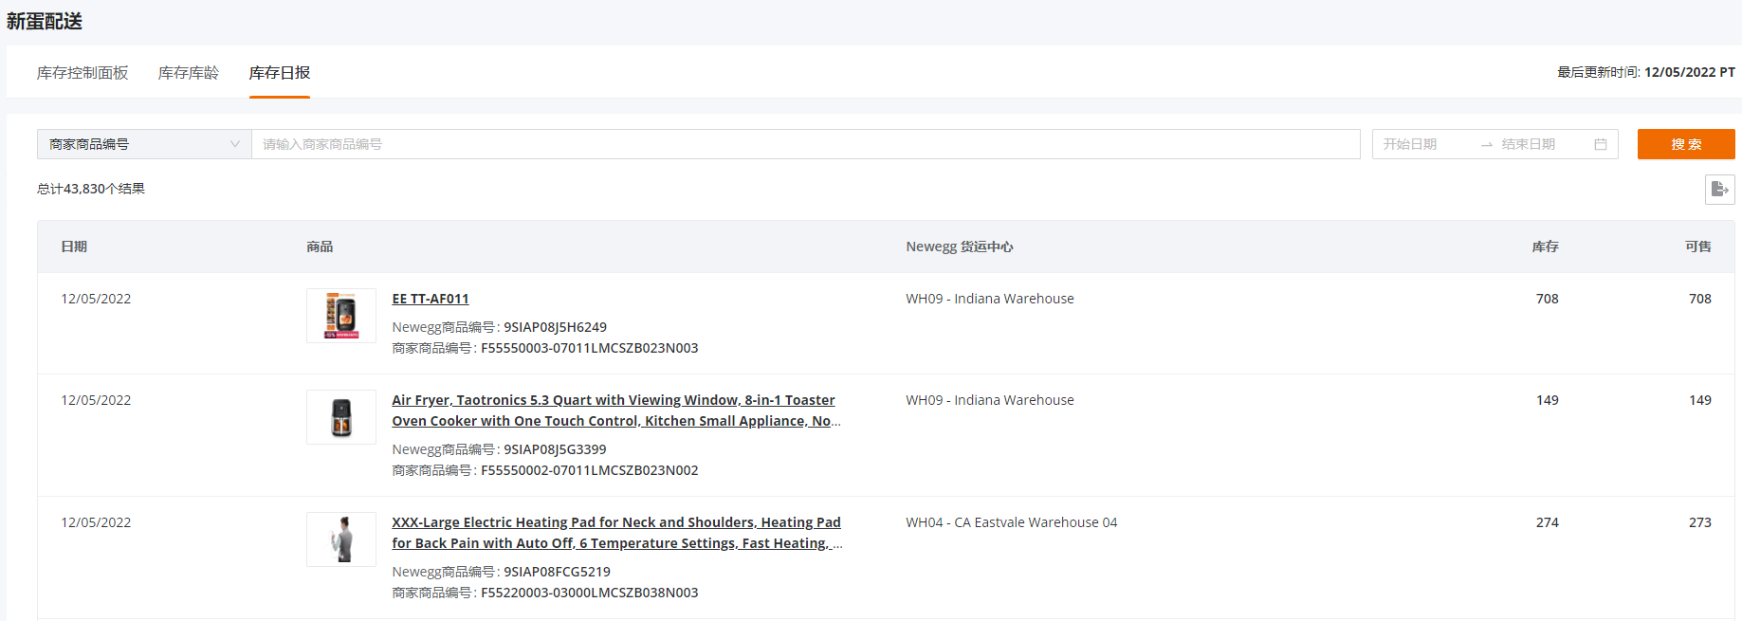Click the 库存 column header
This screenshot has height=621, width=1742.
(1546, 247)
